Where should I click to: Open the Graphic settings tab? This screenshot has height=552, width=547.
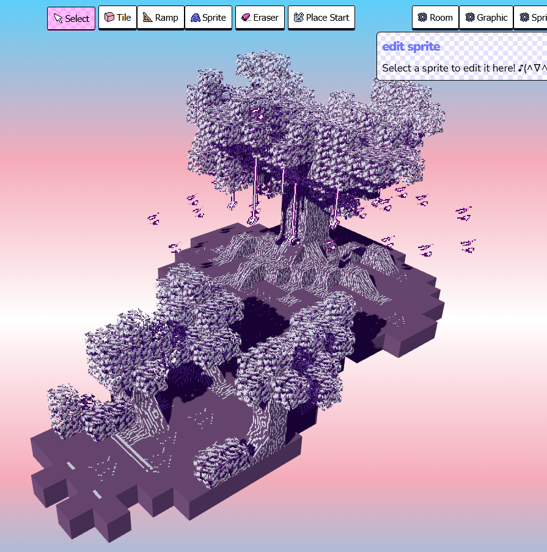coord(486,18)
